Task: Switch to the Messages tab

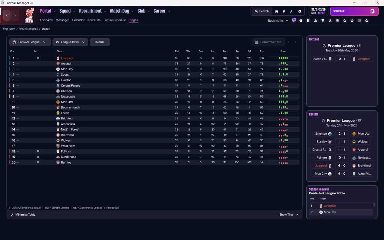Action: (62, 20)
